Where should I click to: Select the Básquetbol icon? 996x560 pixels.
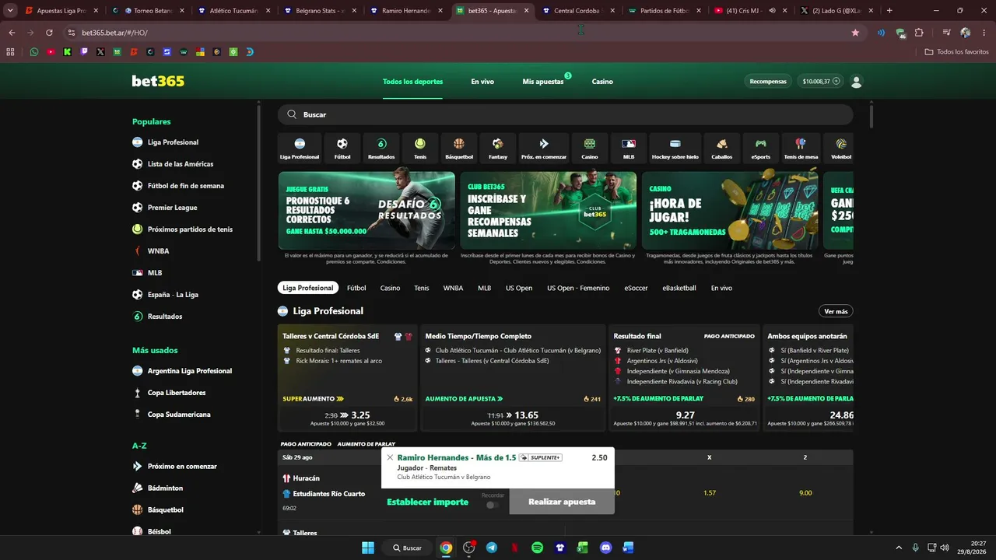click(x=459, y=148)
